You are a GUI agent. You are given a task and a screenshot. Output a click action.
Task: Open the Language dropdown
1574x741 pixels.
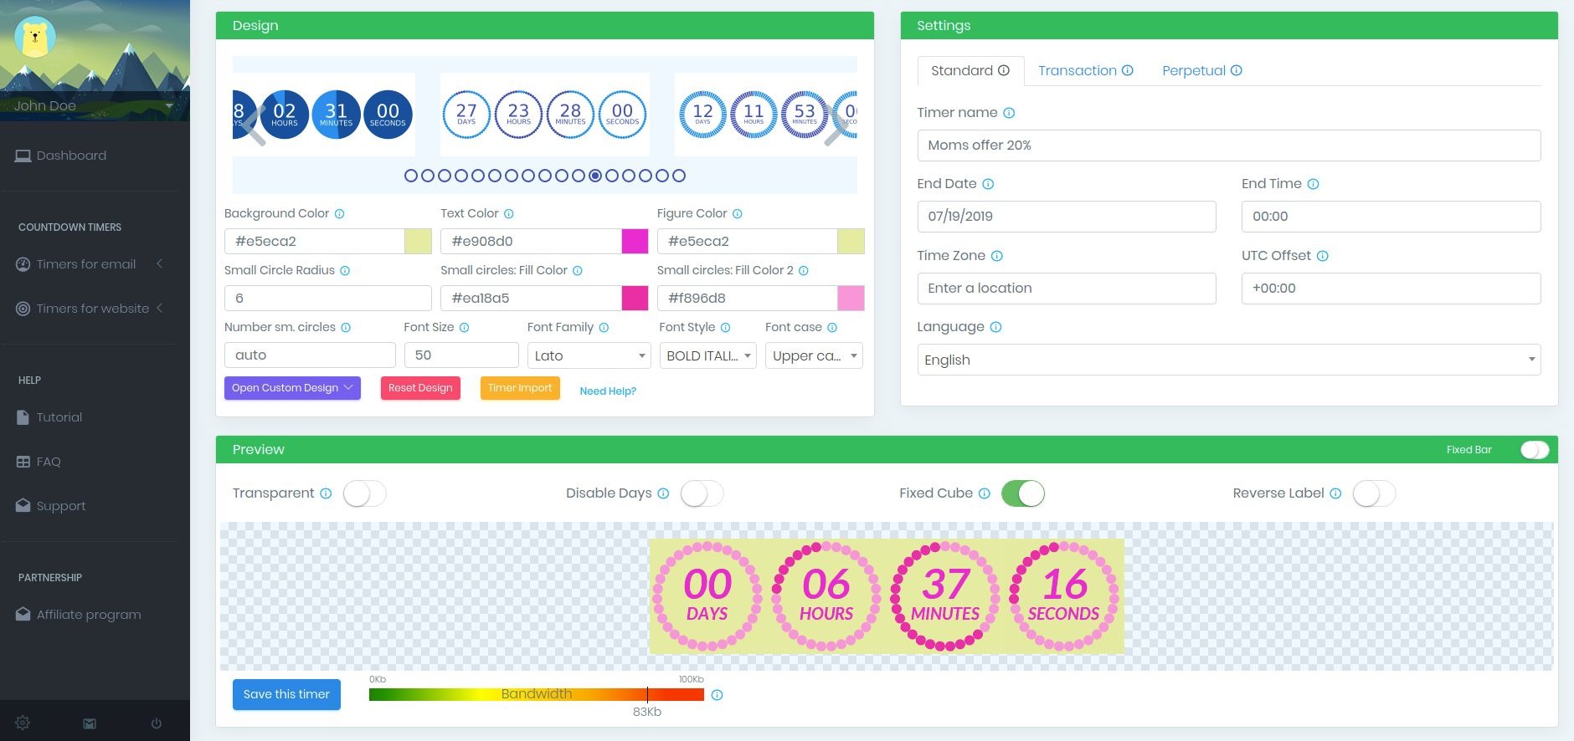point(1228,360)
